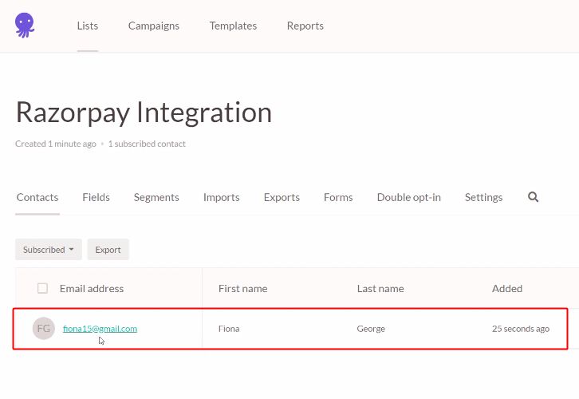The image size is (579, 399).
Task: Click the First name column header
Action: 243,289
